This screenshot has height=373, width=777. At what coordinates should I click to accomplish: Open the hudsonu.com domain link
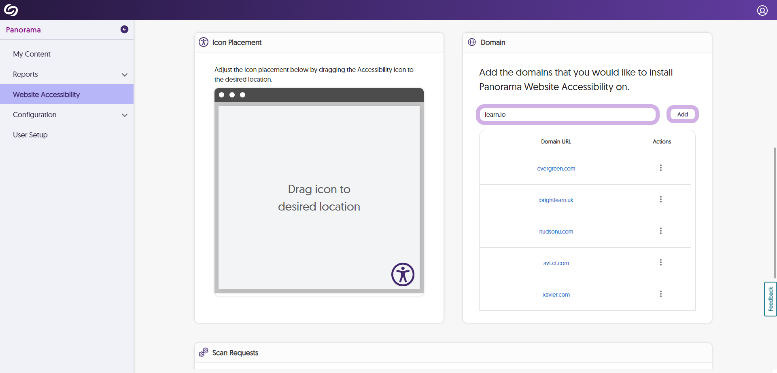tap(556, 232)
